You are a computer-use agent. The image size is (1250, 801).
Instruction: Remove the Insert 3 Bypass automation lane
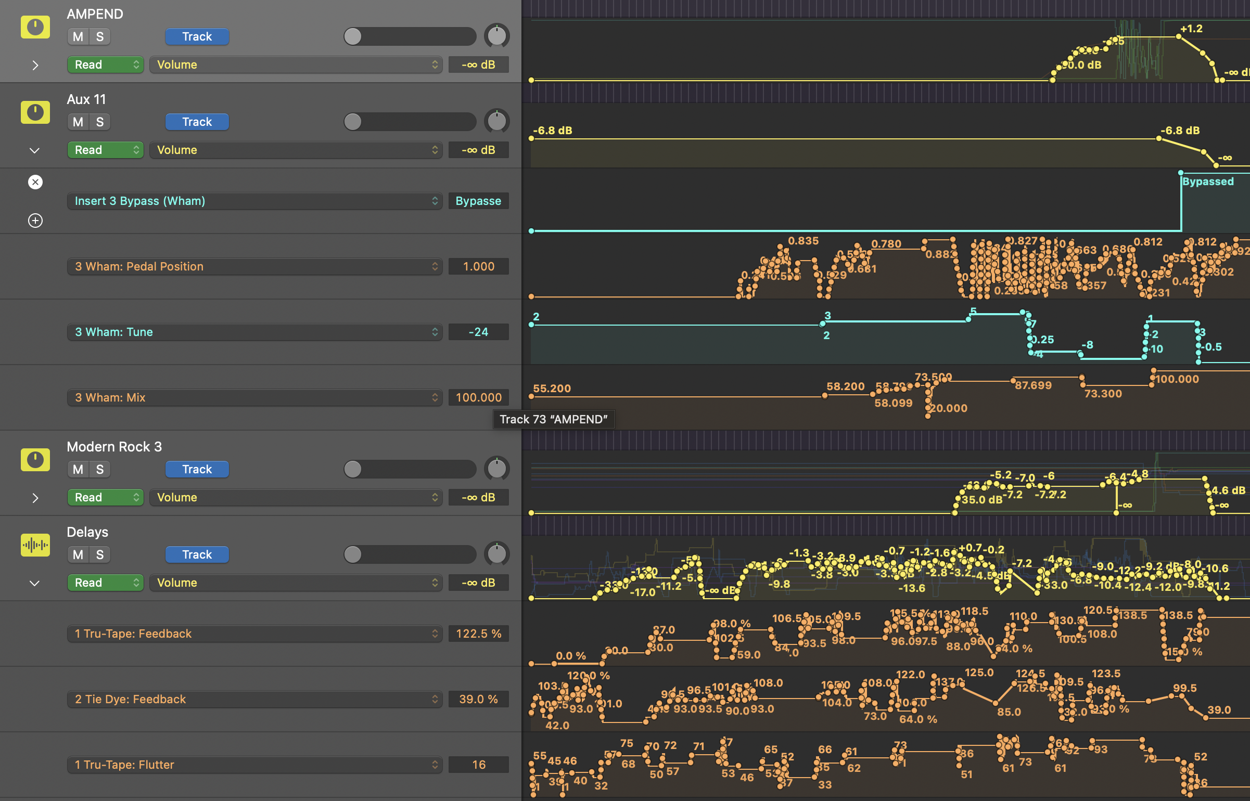(x=35, y=182)
